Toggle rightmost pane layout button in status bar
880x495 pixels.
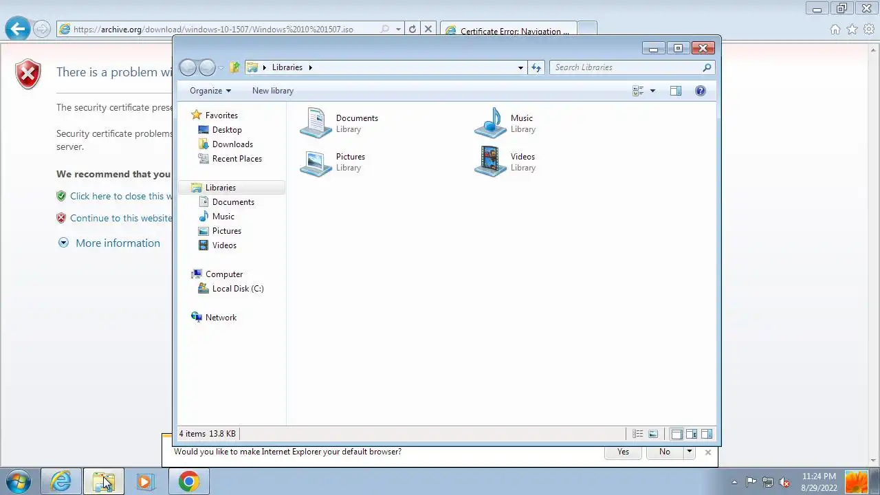pos(707,434)
